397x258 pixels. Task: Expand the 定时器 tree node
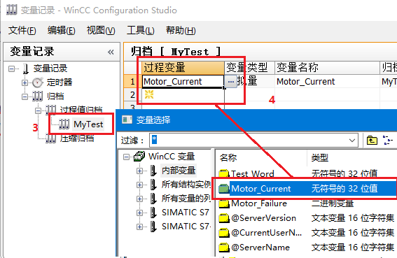(25, 83)
